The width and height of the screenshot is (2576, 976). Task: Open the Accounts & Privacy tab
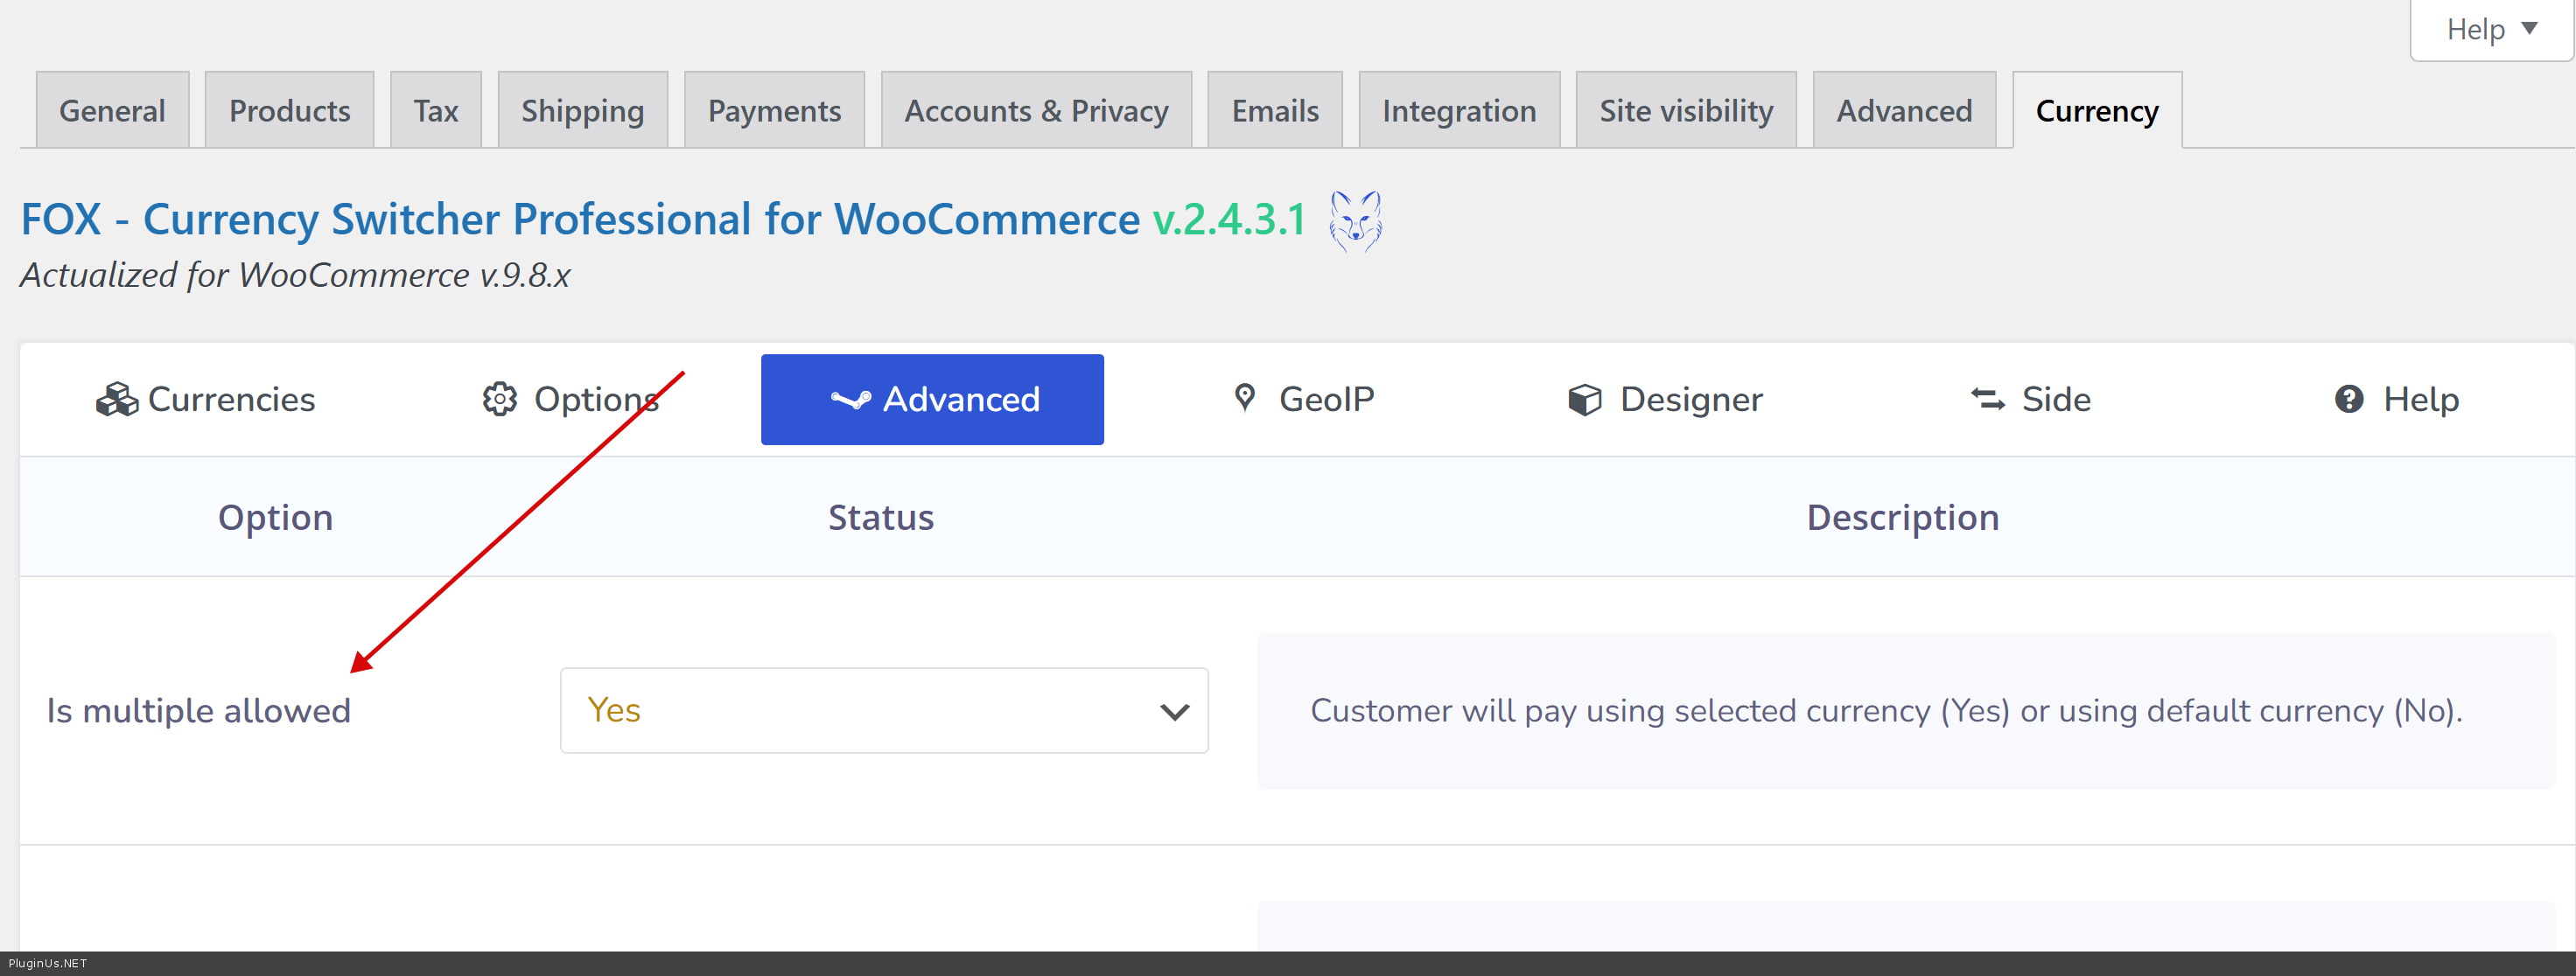tap(1036, 111)
